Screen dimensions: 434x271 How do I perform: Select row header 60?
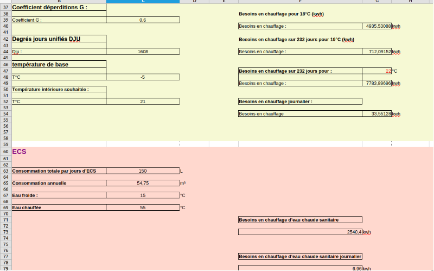[6, 152]
